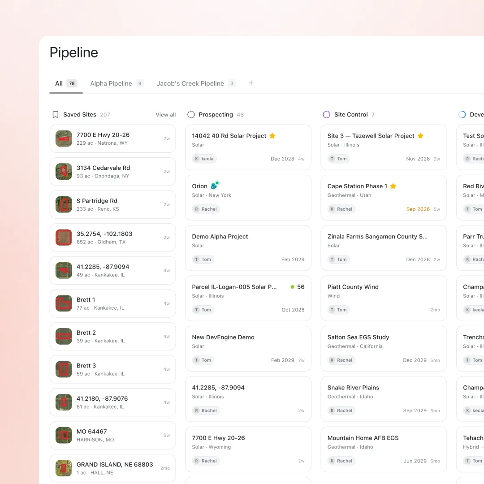Click the Saved Sites bookmark icon
Screen dimensions: 484x484
coord(55,115)
